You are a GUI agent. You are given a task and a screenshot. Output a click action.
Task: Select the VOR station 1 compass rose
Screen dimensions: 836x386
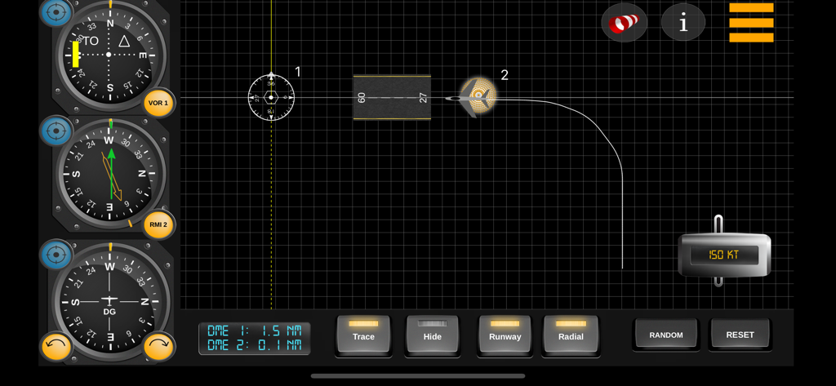[271, 98]
